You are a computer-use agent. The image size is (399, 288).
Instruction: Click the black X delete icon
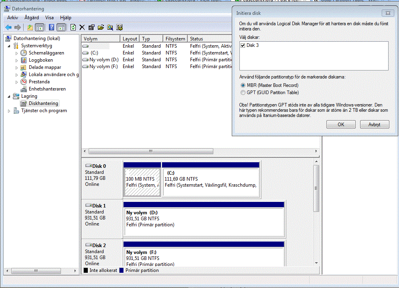(x=82, y=27)
